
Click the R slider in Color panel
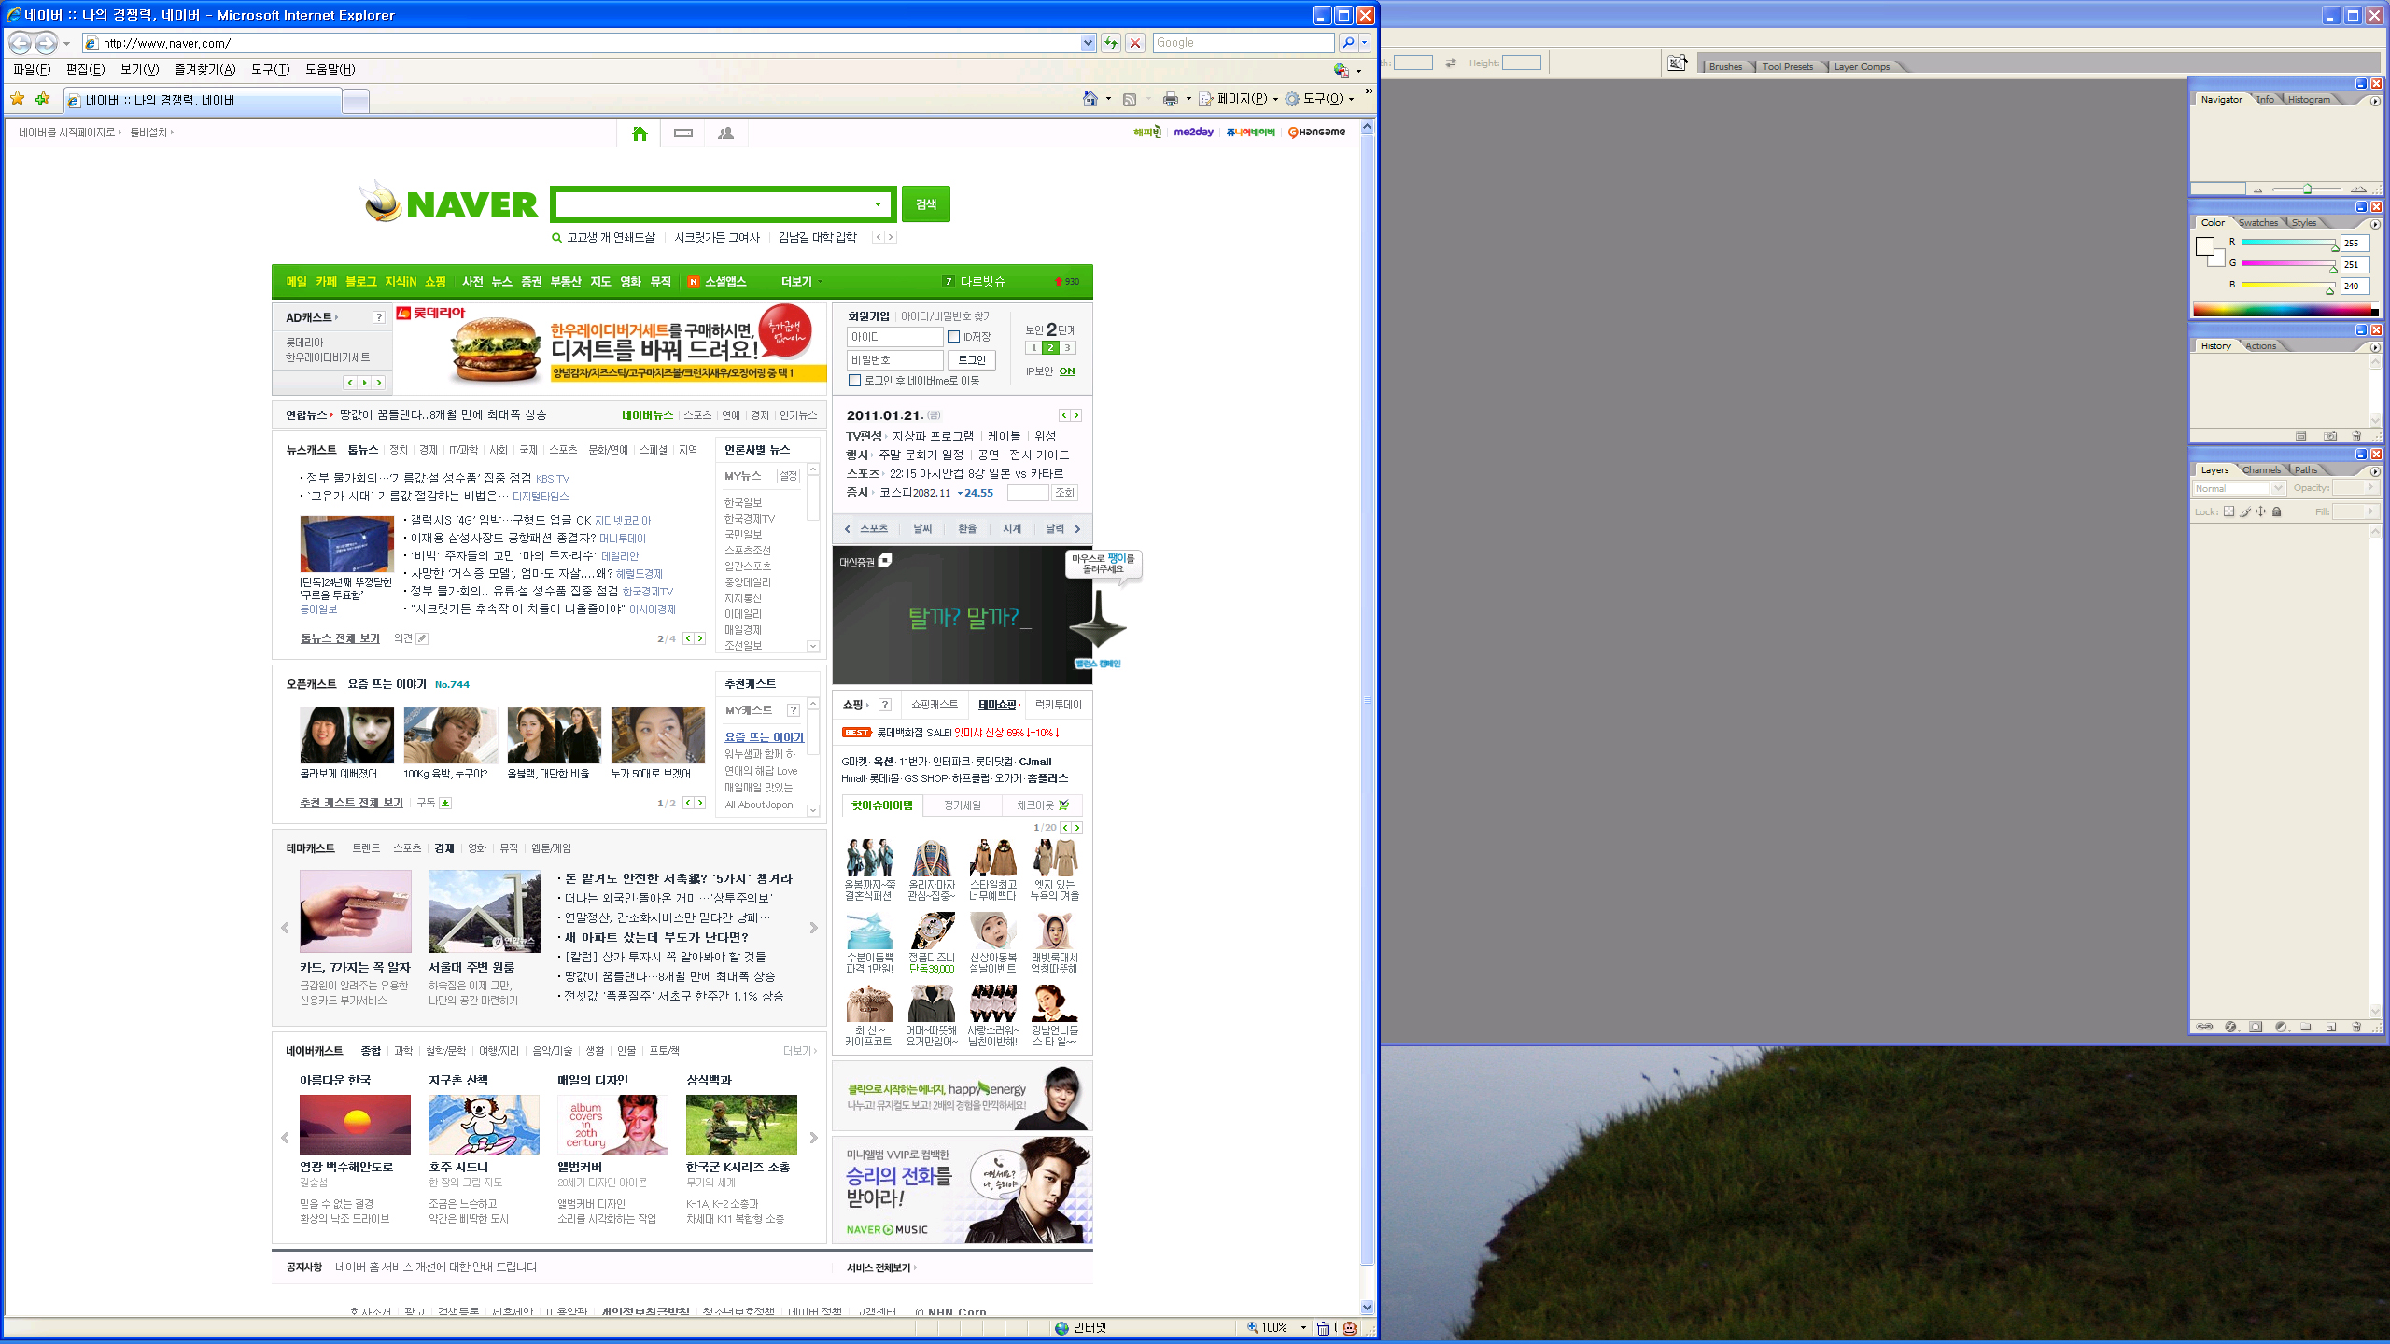coord(2289,243)
